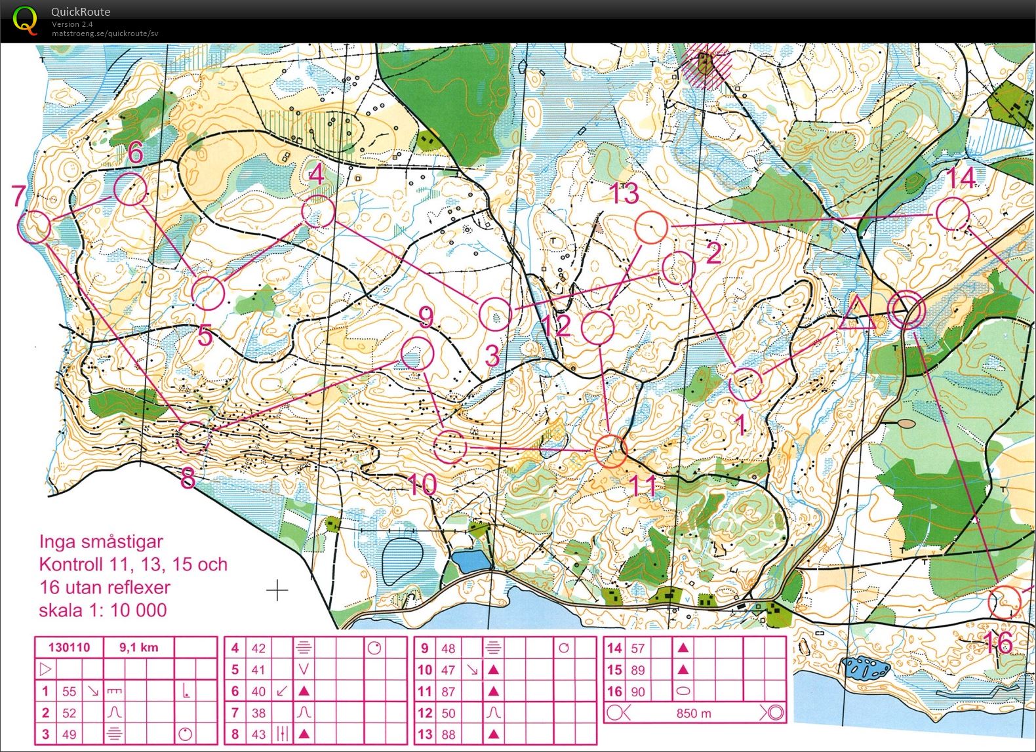The image size is (1036, 752).
Task: Click the pit symbol in description row 5
Action: coord(304,669)
